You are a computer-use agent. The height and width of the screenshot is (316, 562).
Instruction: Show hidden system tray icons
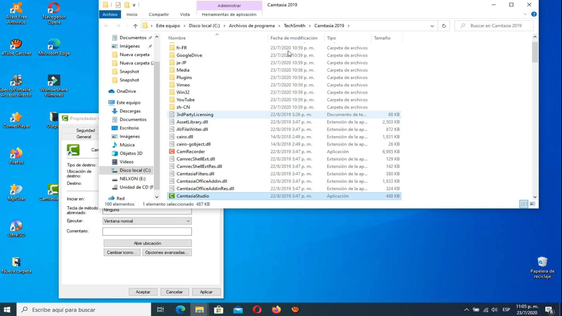[467, 310]
